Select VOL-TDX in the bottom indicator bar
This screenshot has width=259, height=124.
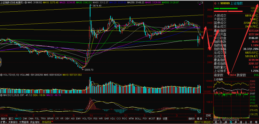[87, 119]
